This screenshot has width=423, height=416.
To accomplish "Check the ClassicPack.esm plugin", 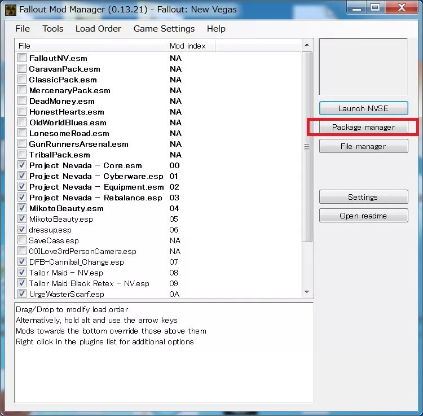I will pyautogui.click(x=22, y=79).
